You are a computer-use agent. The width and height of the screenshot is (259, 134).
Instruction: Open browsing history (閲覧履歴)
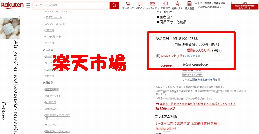(x=165, y=5)
